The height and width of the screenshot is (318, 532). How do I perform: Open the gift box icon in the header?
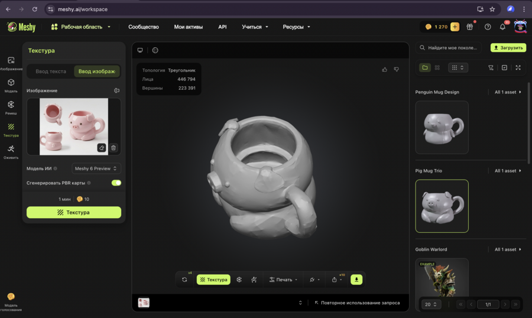pos(470,27)
